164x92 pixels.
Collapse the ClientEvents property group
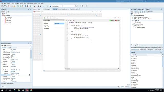(2, 70)
